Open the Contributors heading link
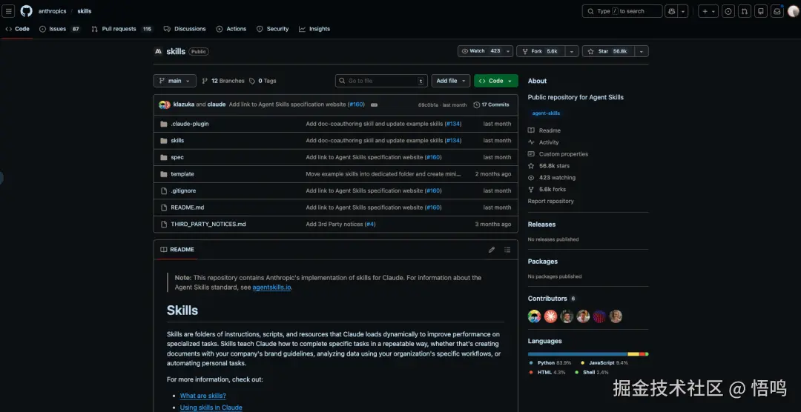 tap(552, 299)
